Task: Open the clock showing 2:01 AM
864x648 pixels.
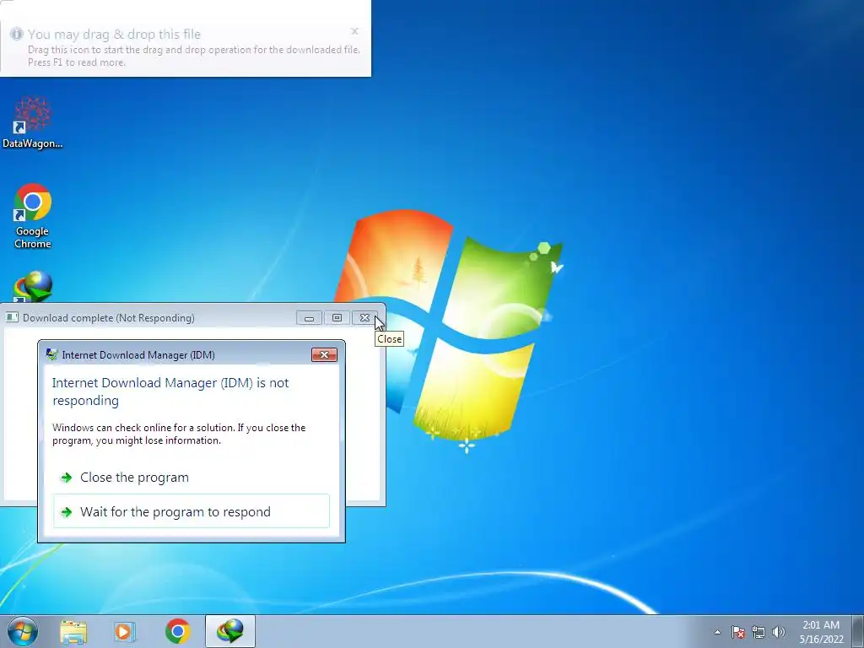Action: [x=821, y=632]
